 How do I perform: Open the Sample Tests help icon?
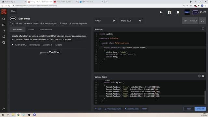203,76
